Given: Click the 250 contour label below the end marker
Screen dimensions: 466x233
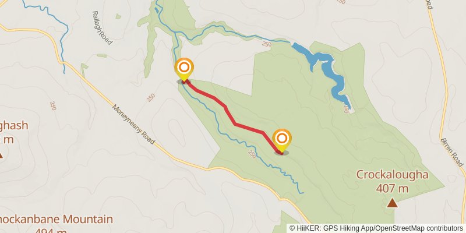Looking at the screenshot, I should point(252,154).
